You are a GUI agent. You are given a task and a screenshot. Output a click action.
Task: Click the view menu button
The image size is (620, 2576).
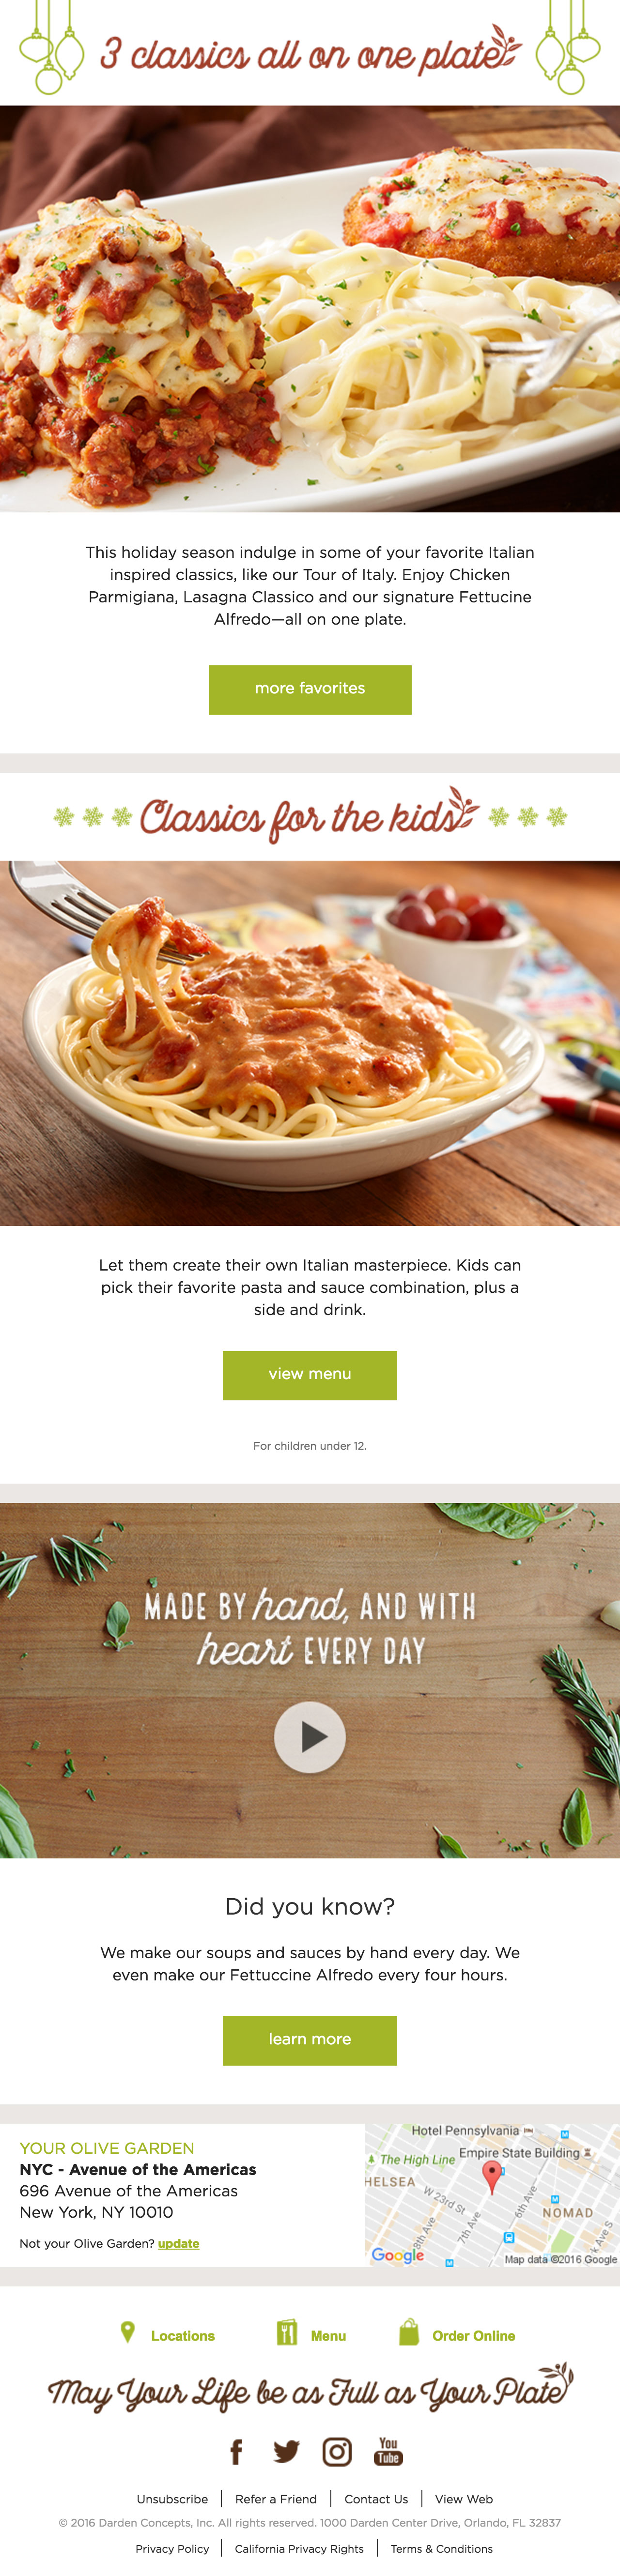310,1375
